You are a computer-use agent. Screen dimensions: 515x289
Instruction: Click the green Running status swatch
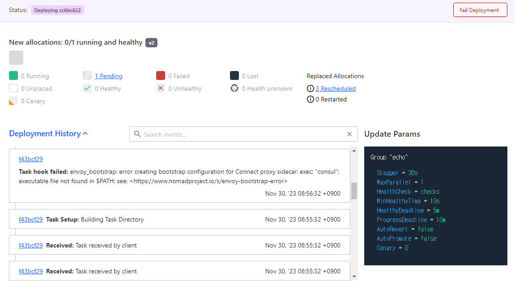(x=13, y=76)
